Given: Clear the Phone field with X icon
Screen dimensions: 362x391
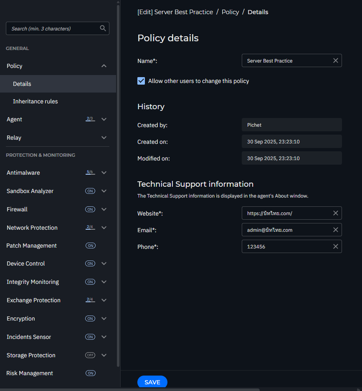Looking at the screenshot, I should click(x=335, y=246).
